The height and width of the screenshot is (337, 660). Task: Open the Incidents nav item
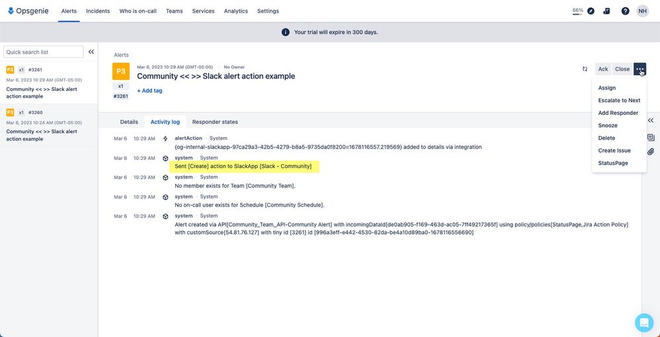click(98, 11)
